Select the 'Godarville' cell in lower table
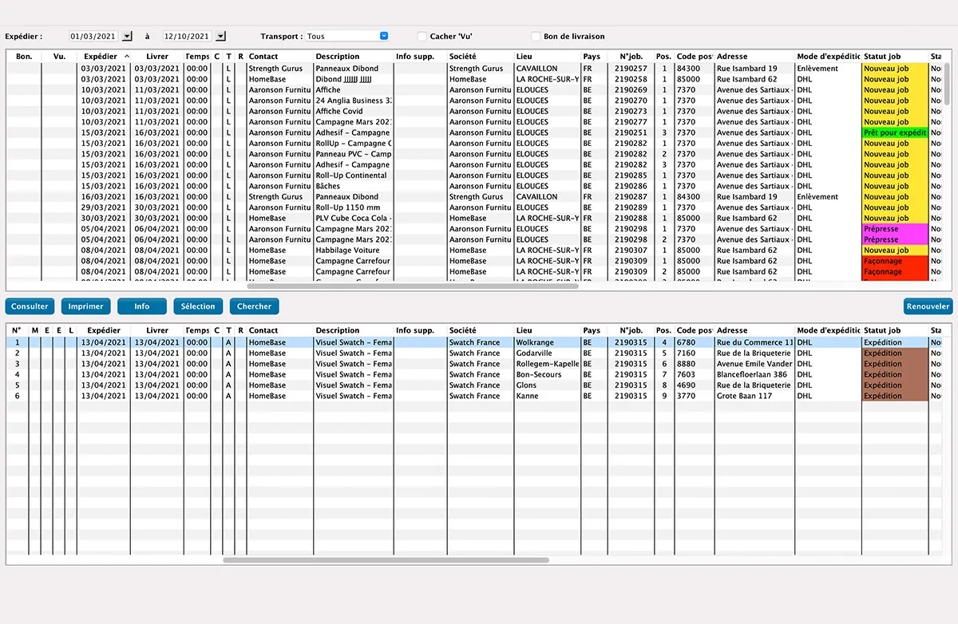Image resolution: width=958 pixels, height=624 pixels. coord(548,353)
